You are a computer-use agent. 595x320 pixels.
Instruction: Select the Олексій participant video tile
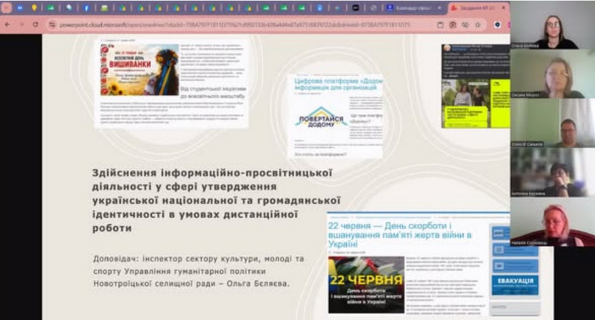[553, 123]
